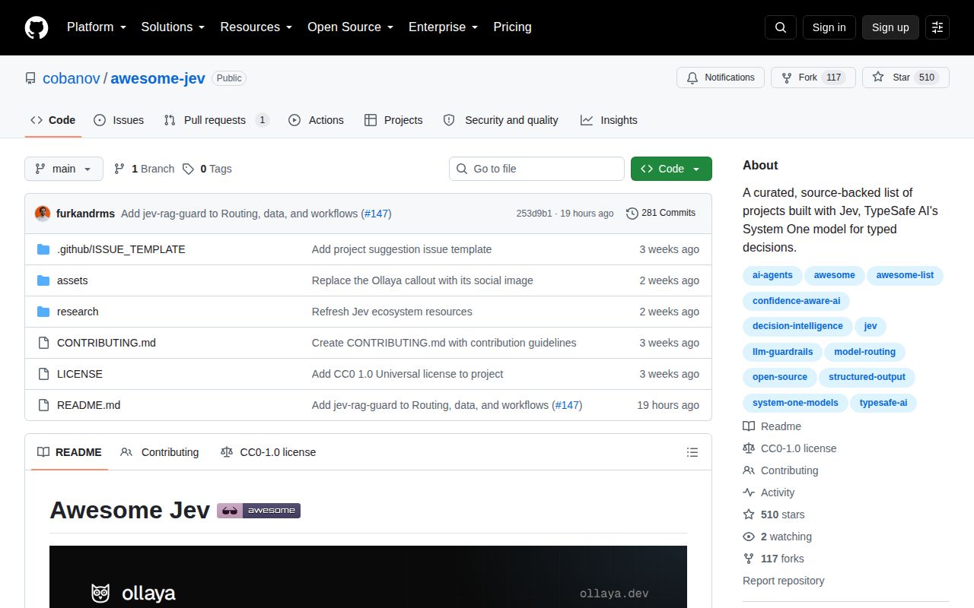
Task: Open furkandrms author profile link
Action: [85, 214]
